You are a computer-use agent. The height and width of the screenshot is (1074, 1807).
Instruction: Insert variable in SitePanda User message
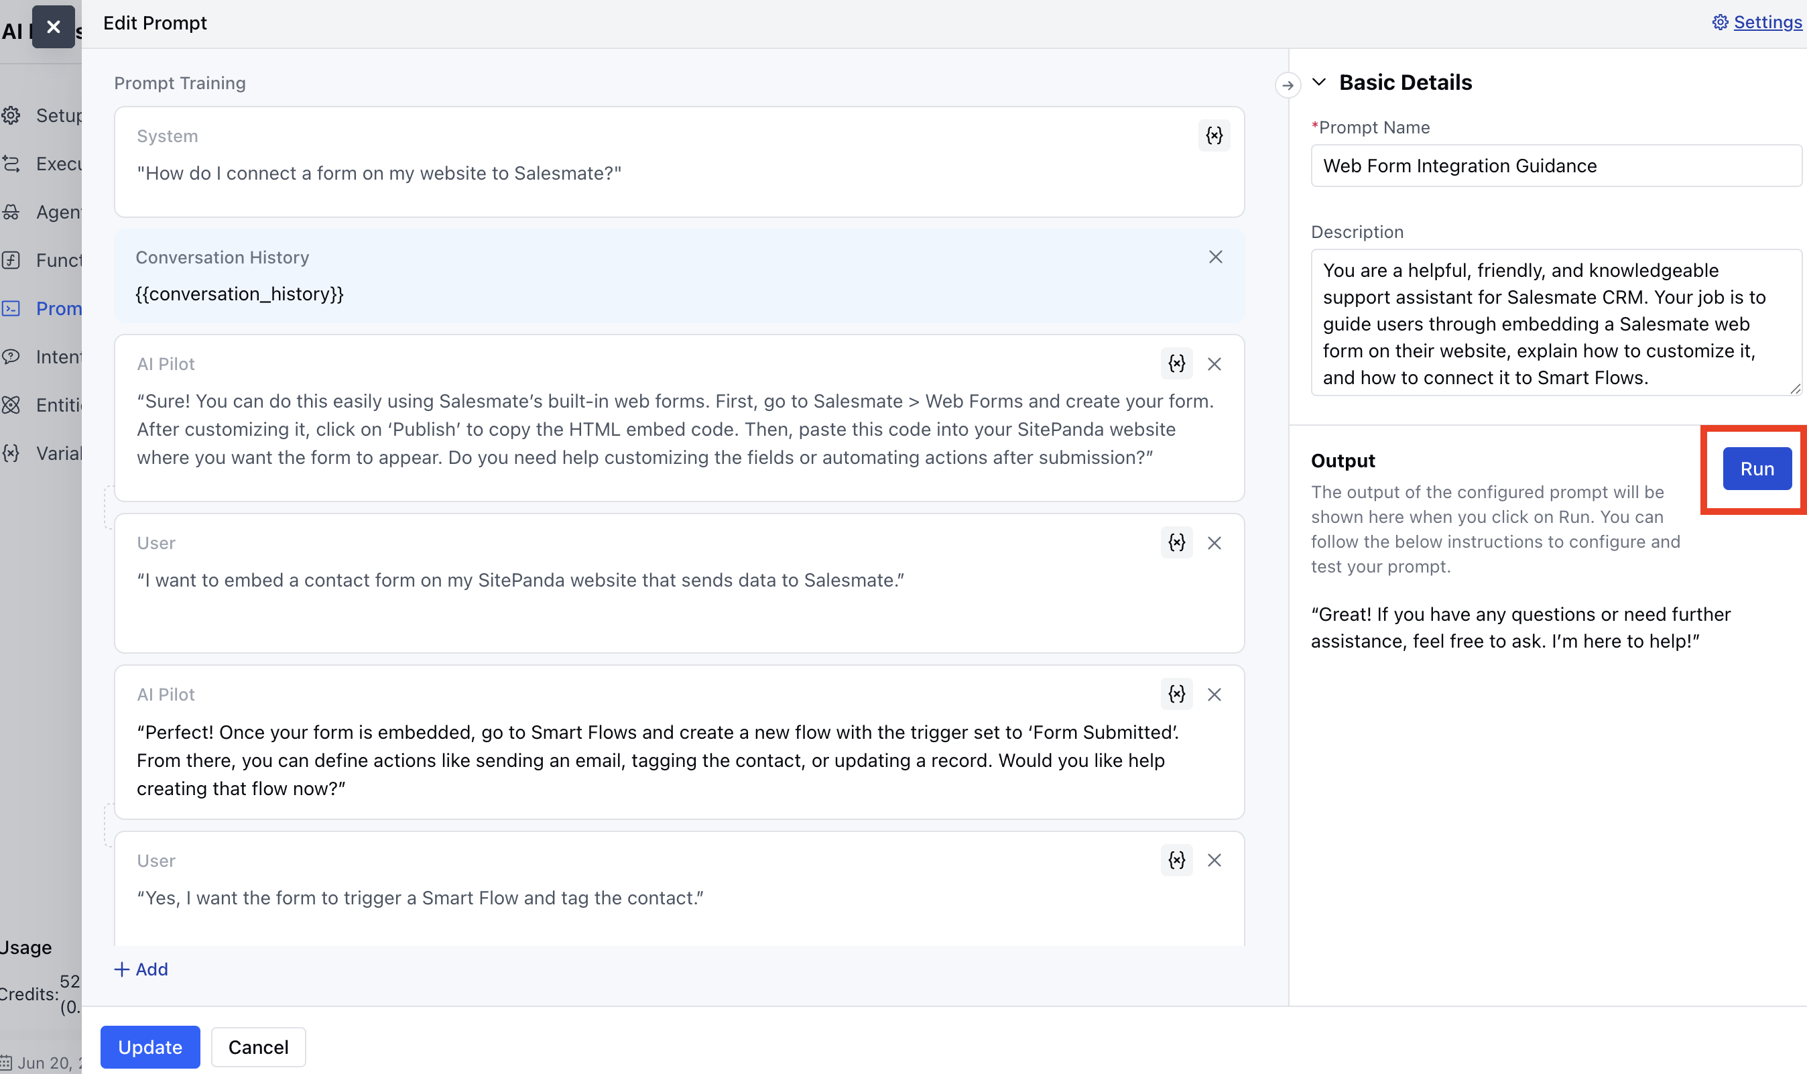(x=1176, y=542)
